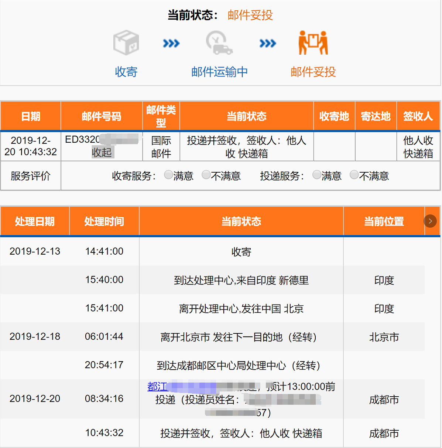This screenshot has width=442, height=448.
Task: Click the 邮件运输中 delivery truck icon
Action: [219, 43]
